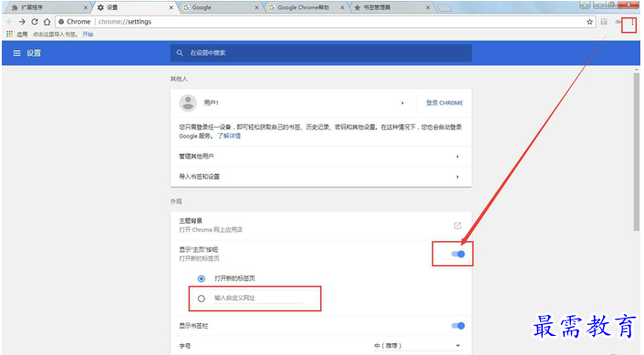Click the search magnifier icon in settings
This screenshot has height=355, width=644.
(x=180, y=53)
